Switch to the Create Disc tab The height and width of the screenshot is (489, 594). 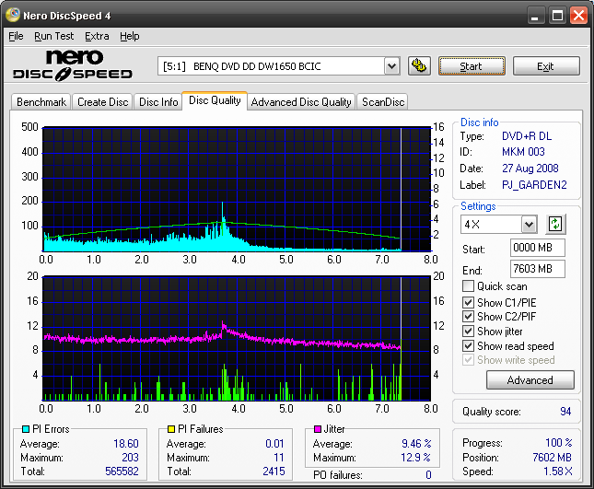pos(102,102)
